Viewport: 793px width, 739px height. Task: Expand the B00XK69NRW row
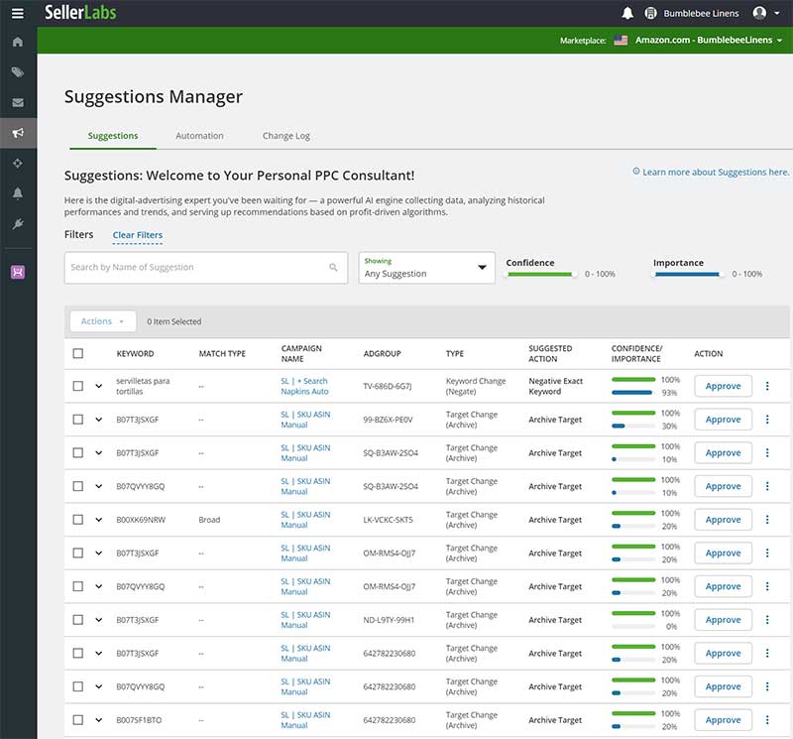(98, 520)
